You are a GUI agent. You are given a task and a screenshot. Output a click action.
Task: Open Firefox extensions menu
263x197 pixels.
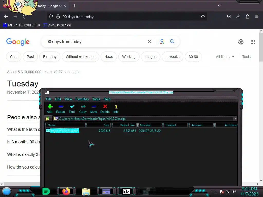pyautogui.click(x=248, y=16)
